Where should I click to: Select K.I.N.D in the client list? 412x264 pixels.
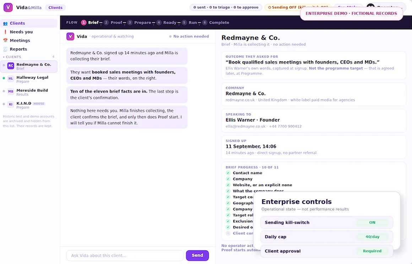click(29, 105)
